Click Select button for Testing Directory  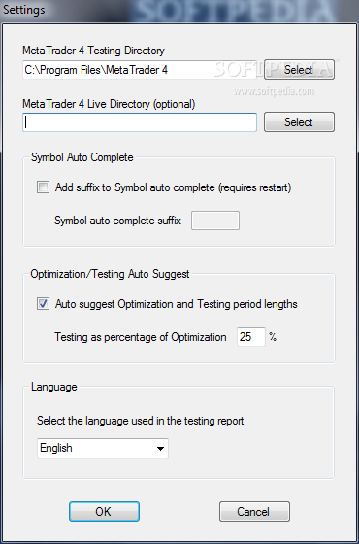pyautogui.click(x=299, y=69)
